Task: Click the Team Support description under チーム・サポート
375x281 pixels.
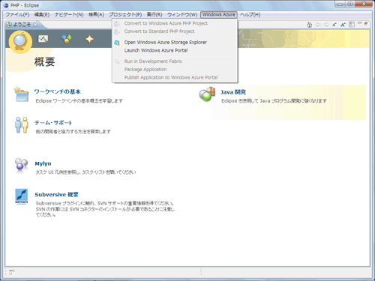Action: [73, 132]
